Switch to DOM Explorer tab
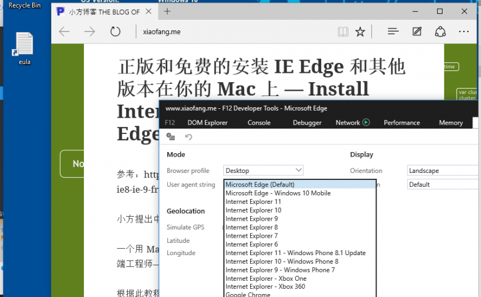Viewport: 481px width, 297px height. pyautogui.click(x=208, y=123)
